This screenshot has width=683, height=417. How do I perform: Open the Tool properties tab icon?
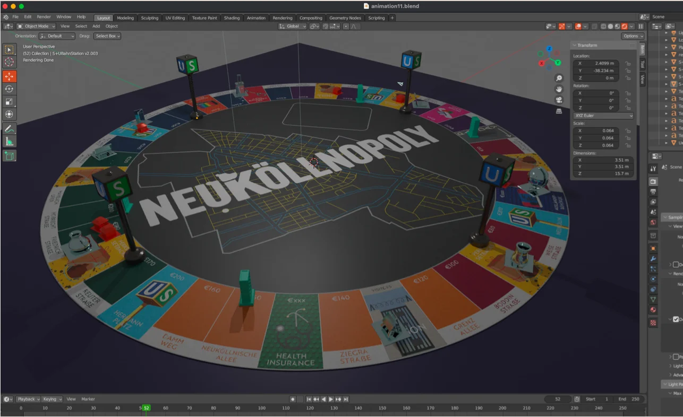pos(653,169)
